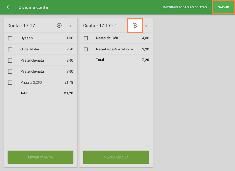
Task: Select the Ovos Moles checkbox
Action: click(10, 50)
